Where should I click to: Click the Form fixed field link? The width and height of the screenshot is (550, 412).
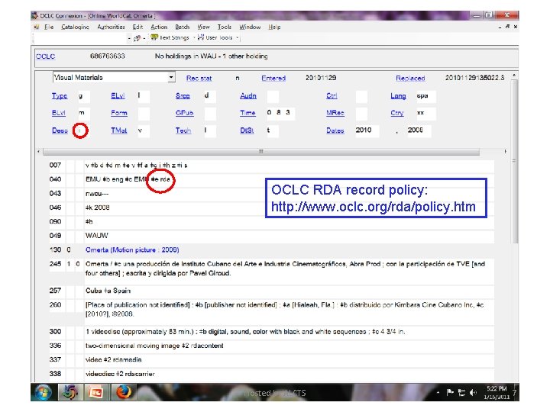coord(119,113)
